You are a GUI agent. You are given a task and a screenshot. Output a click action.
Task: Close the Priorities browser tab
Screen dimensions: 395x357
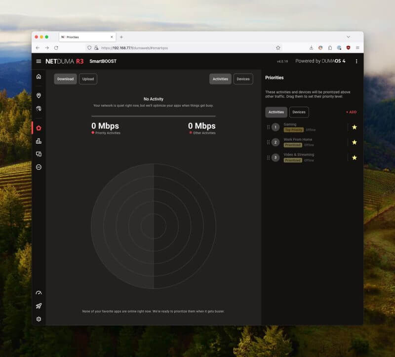pyautogui.click(x=112, y=37)
